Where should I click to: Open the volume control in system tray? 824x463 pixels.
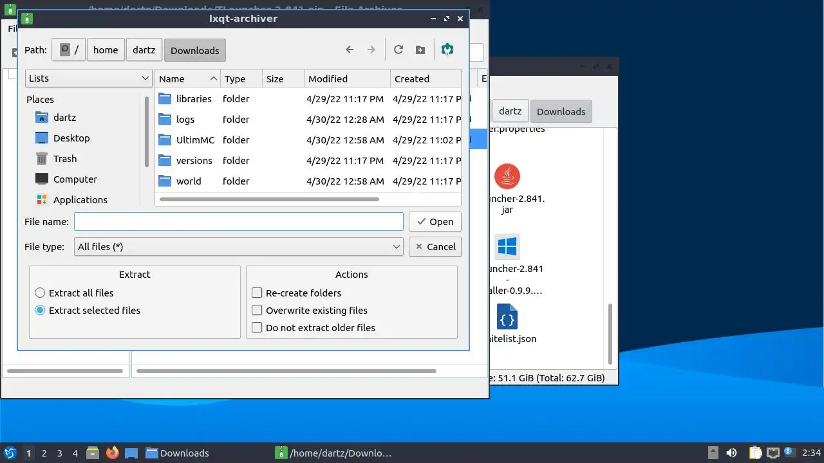[731, 453]
